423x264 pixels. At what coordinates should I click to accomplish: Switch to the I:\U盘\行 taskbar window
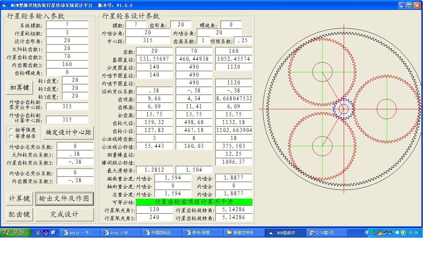coord(327,233)
